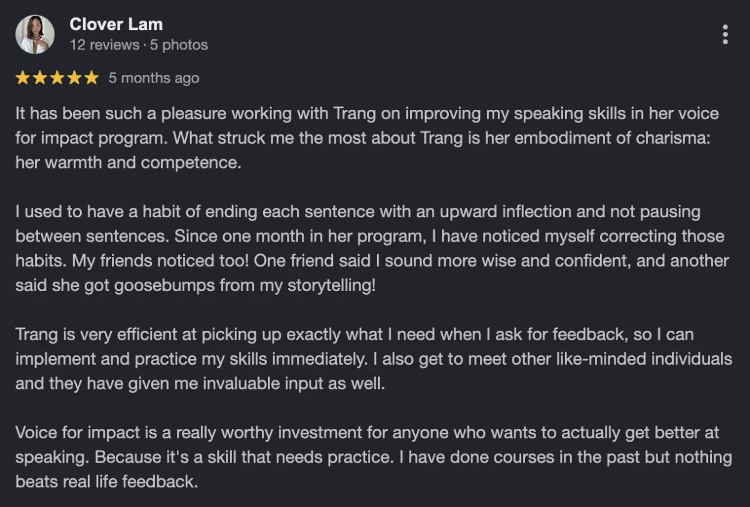The image size is (750, 507).
Task: Click the "5 photos" count text
Action: coord(179,45)
